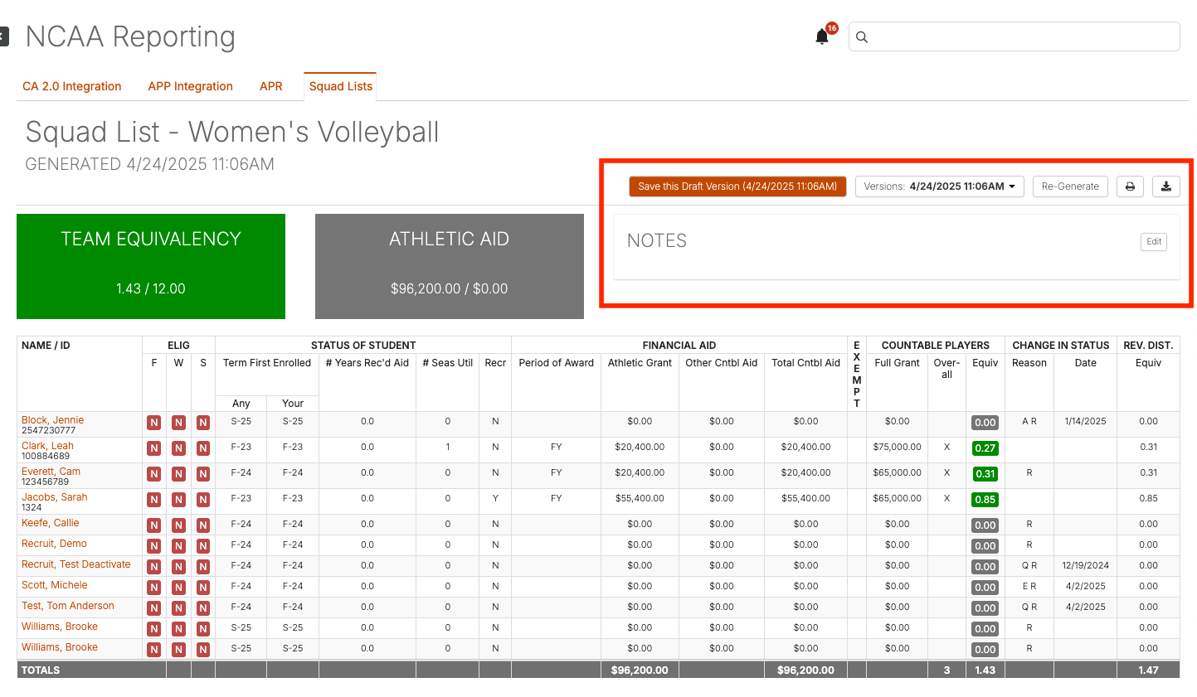The height and width of the screenshot is (697, 1197).
Task: Click Michele Scott's S eligibility badge
Action: (x=203, y=588)
